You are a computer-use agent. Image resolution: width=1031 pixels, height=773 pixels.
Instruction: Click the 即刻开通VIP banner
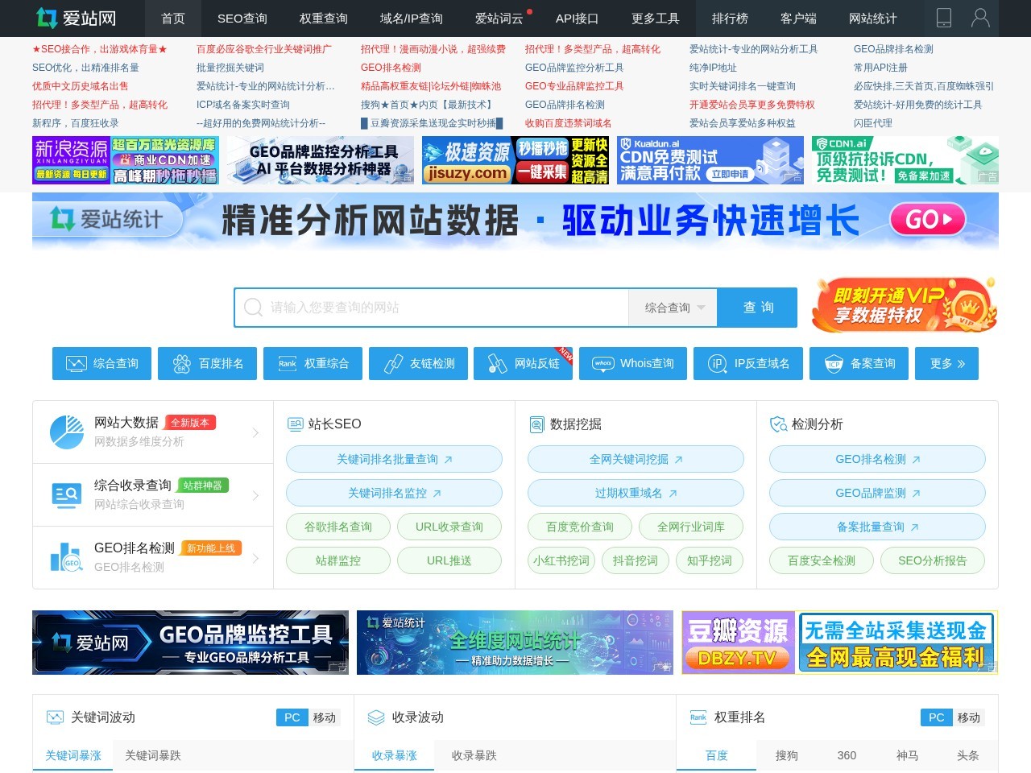click(905, 305)
